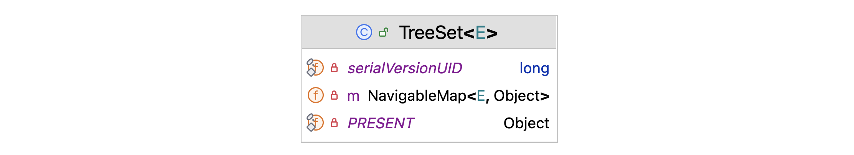This screenshot has height=155, width=854.
Task: Click the Object type of PRESENT
Action: pyautogui.click(x=526, y=123)
